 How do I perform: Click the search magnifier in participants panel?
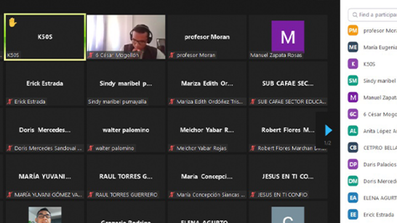pyautogui.click(x=355, y=15)
